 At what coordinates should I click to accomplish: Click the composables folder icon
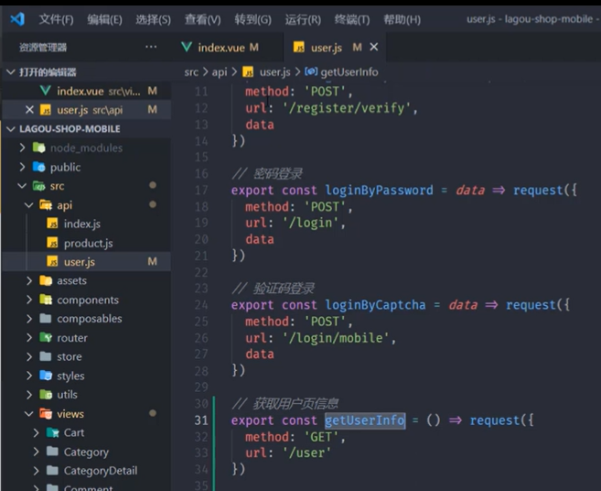(46, 318)
